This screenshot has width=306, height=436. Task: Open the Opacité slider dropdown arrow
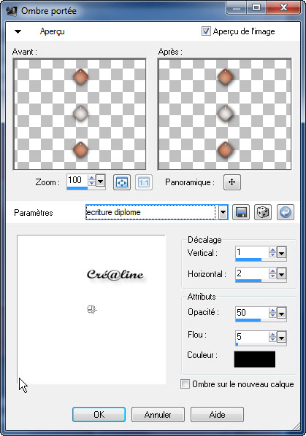click(x=281, y=314)
